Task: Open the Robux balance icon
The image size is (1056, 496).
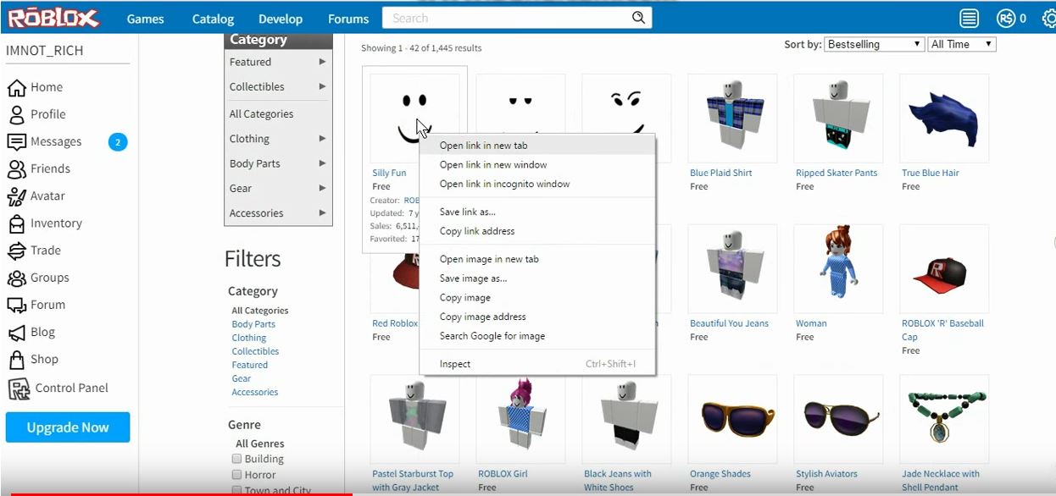Action: [x=1006, y=18]
